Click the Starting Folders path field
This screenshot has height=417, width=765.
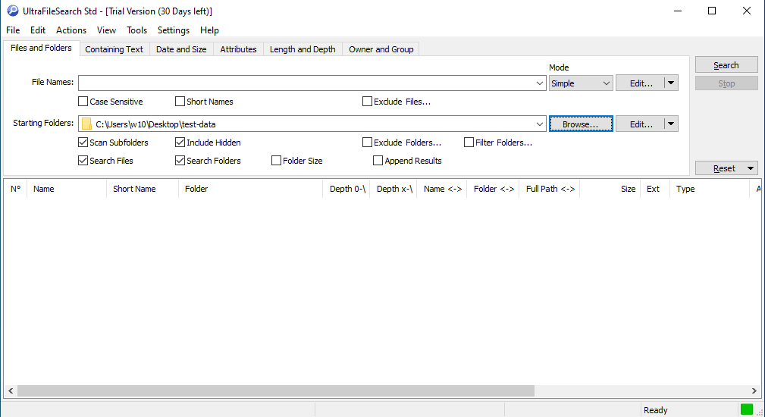(x=312, y=124)
